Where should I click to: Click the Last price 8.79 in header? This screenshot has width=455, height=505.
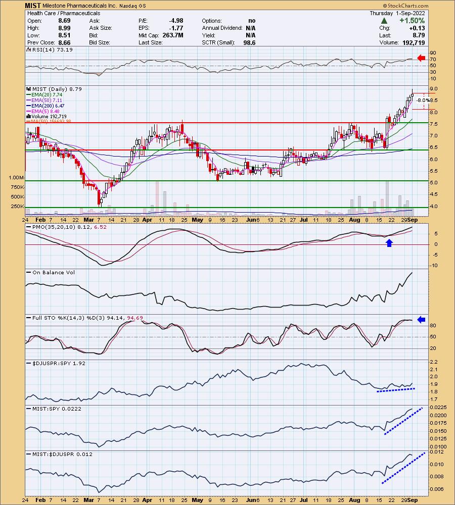(419, 35)
